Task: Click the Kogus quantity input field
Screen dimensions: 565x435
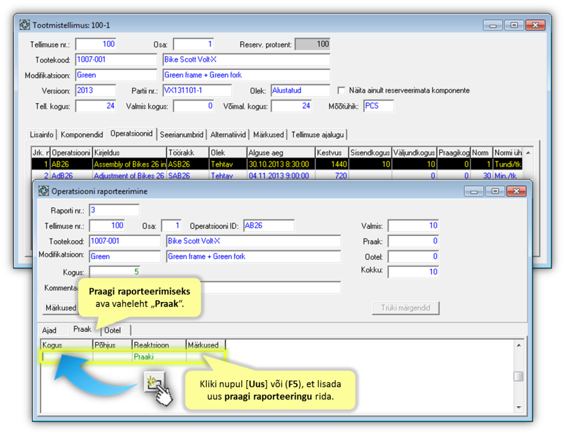Action: [115, 272]
